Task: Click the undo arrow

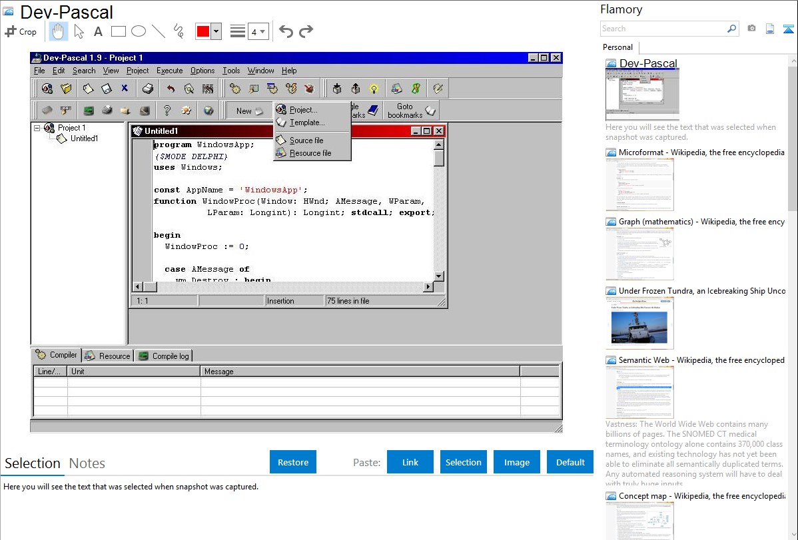Action: point(286,31)
